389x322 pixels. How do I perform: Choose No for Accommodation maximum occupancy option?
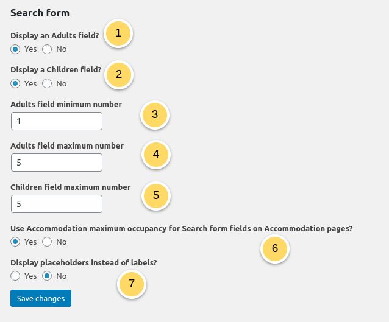(x=47, y=242)
